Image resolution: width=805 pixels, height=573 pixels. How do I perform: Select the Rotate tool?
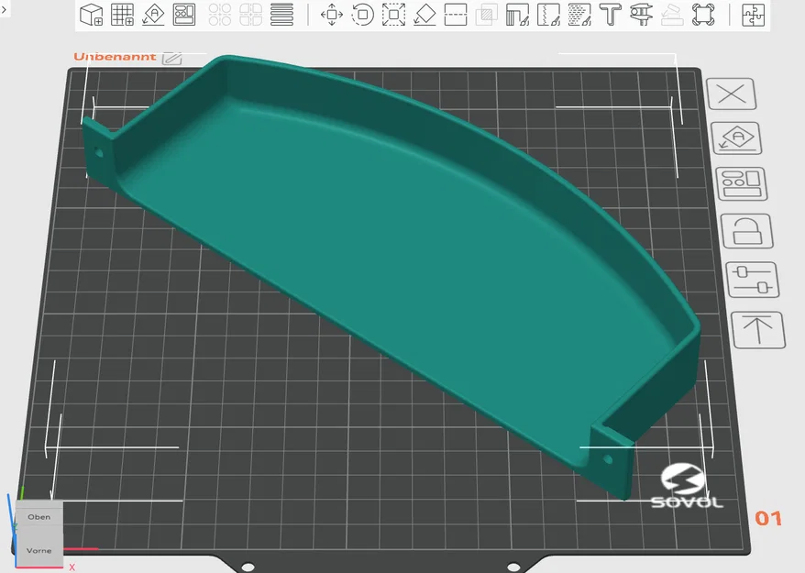pos(362,15)
